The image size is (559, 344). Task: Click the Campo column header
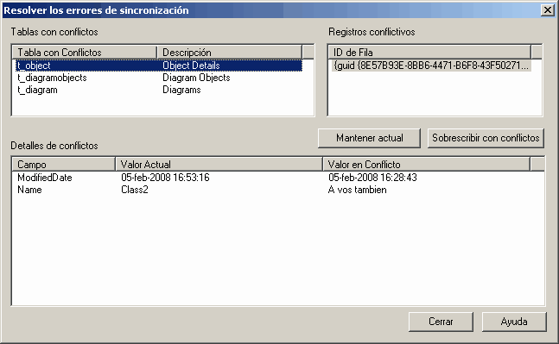pyautogui.click(x=64, y=165)
